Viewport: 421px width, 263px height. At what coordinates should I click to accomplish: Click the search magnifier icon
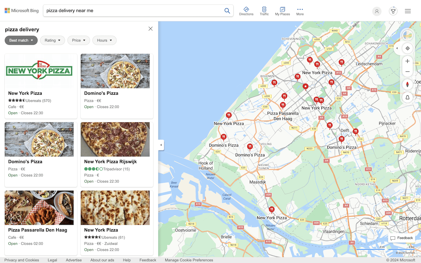pos(227,11)
